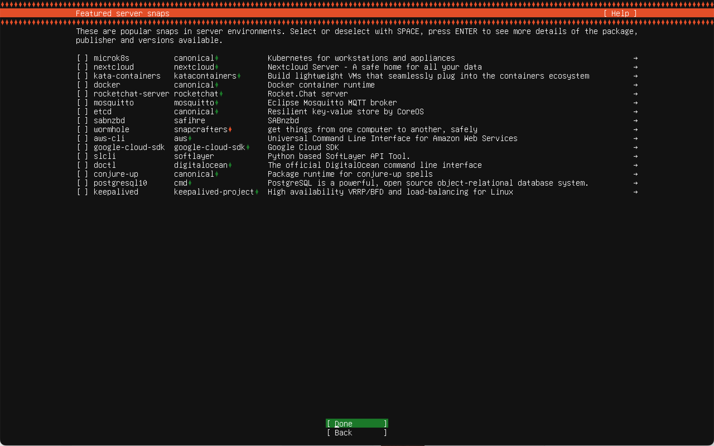Toggle the sabnzbd snap checkbox
The height and width of the screenshot is (446, 714).
pyautogui.click(x=82, y=121)
